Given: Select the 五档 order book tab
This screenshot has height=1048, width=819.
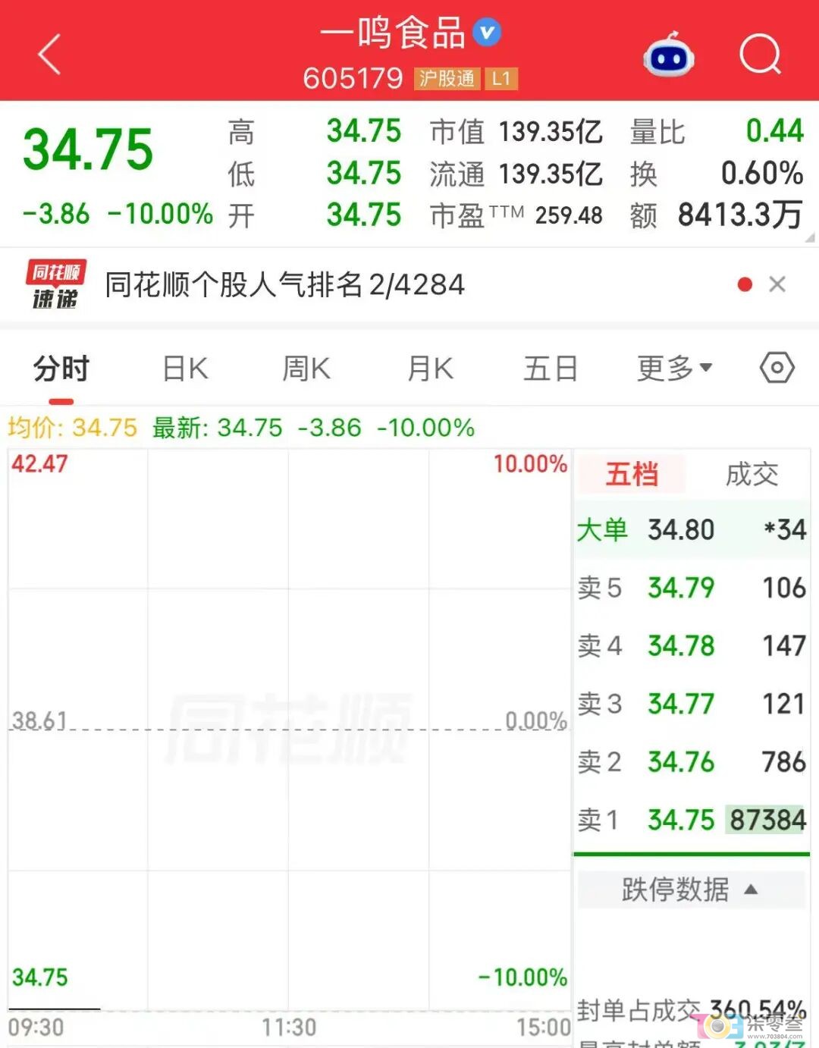Looking at the screenshot, I should 632,474.
